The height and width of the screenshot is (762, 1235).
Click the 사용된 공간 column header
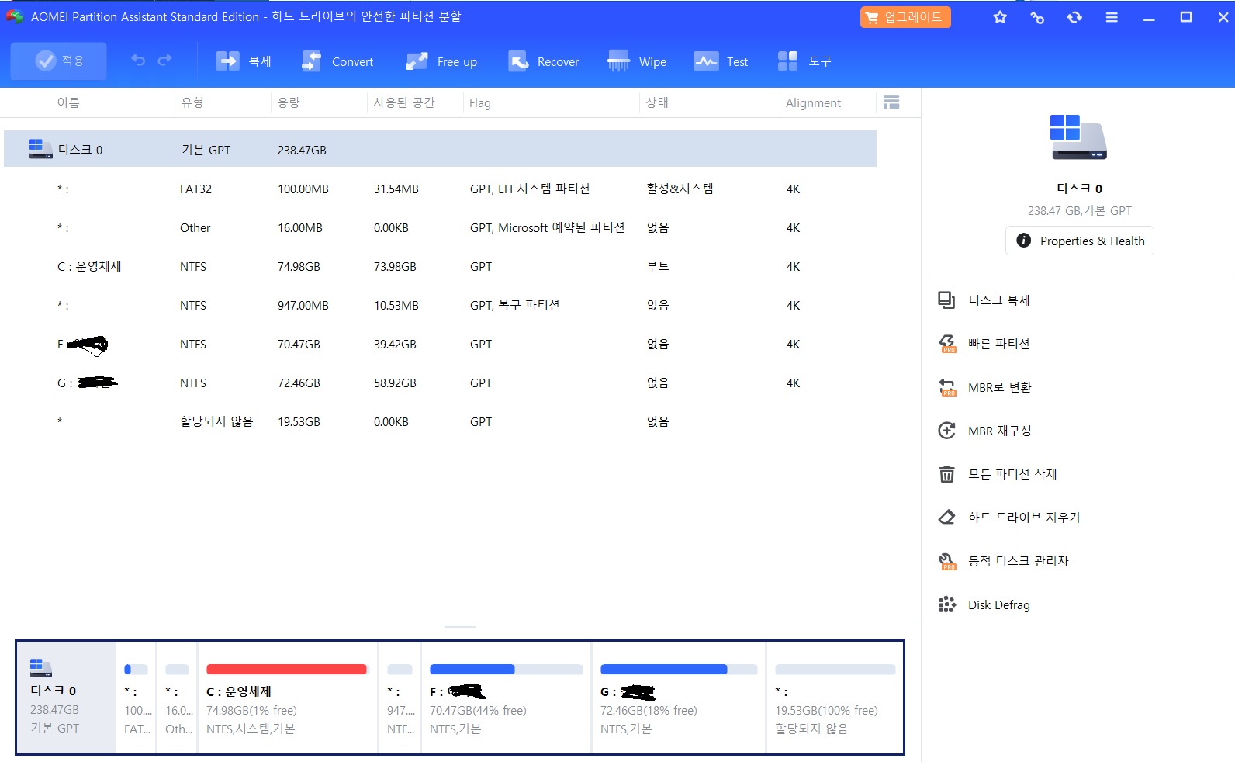pyautogui.click(x=404, y=102)
